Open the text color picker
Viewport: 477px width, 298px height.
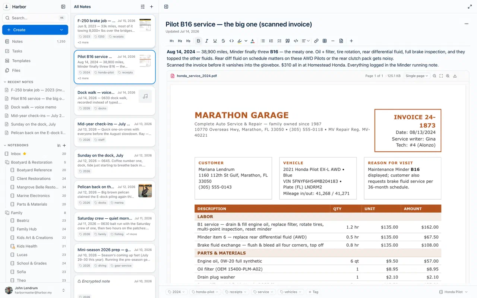(252, 41)
